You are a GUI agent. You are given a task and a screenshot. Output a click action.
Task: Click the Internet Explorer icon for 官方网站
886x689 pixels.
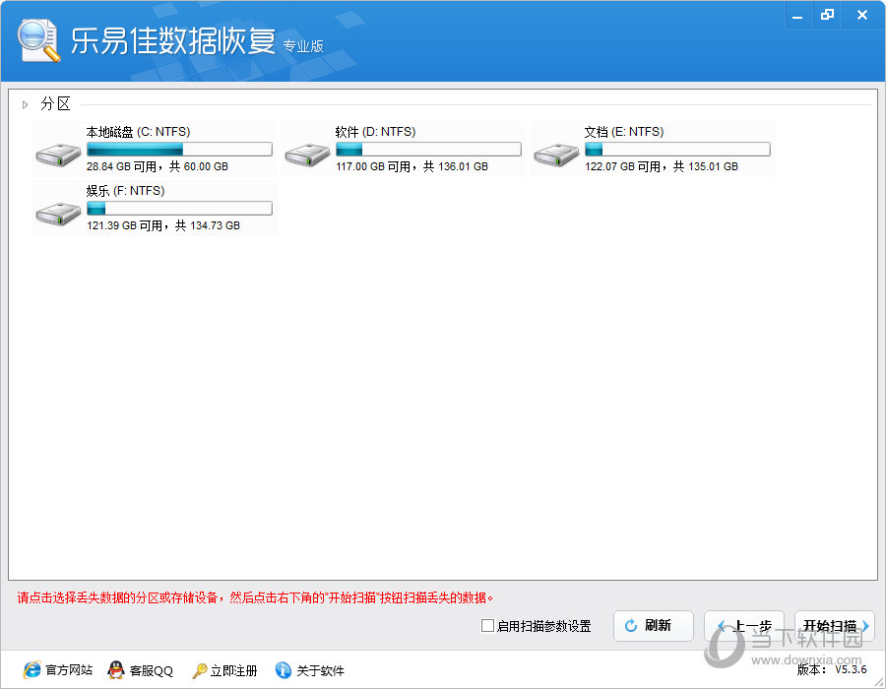pyautogui.click(x=32, y=669)
